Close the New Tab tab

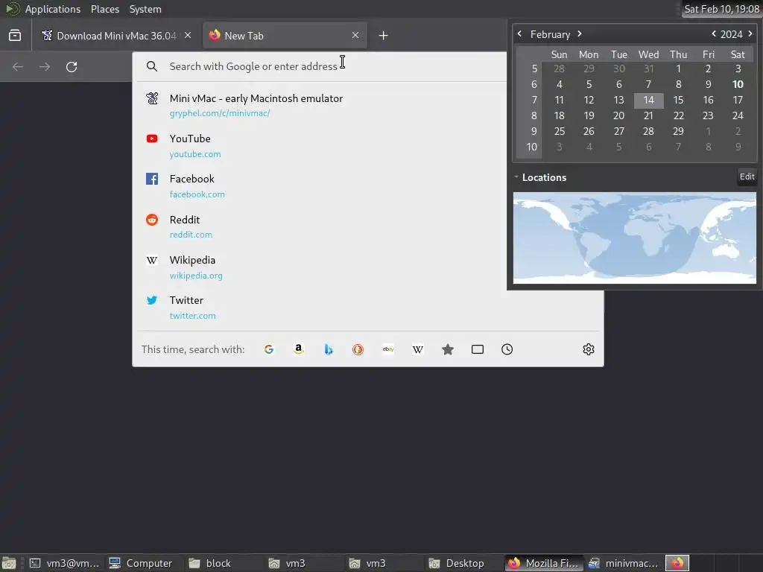click(355, 35)
